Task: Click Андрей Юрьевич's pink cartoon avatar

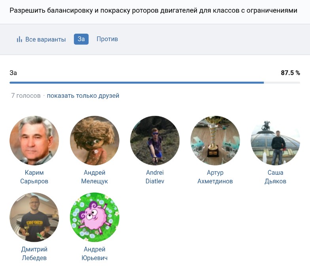Action: pos(95,217)
